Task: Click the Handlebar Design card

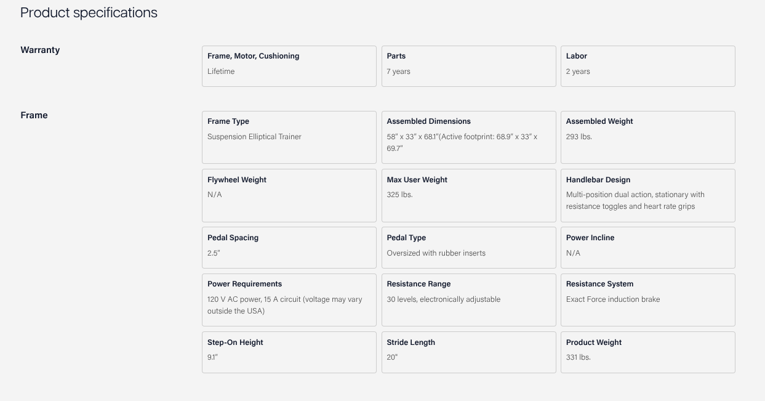Action: [x=647, y=195]
